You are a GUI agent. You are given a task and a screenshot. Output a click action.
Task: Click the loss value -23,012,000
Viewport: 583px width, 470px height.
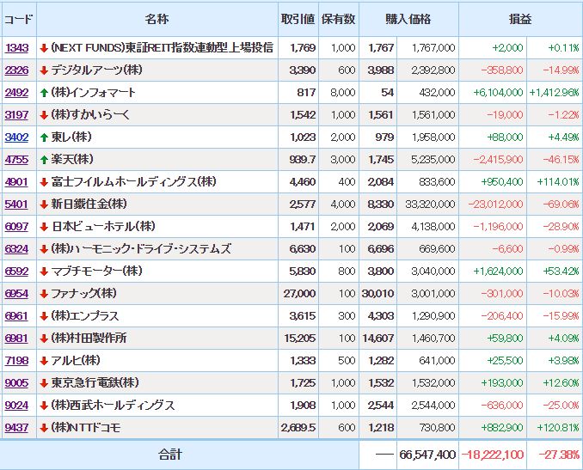495,204
